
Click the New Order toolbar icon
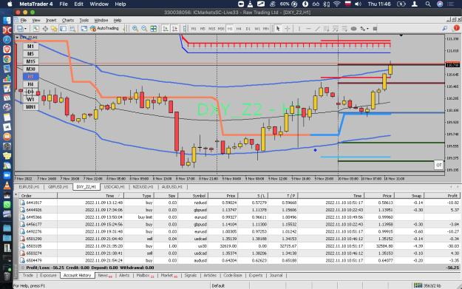coord(84,29)
